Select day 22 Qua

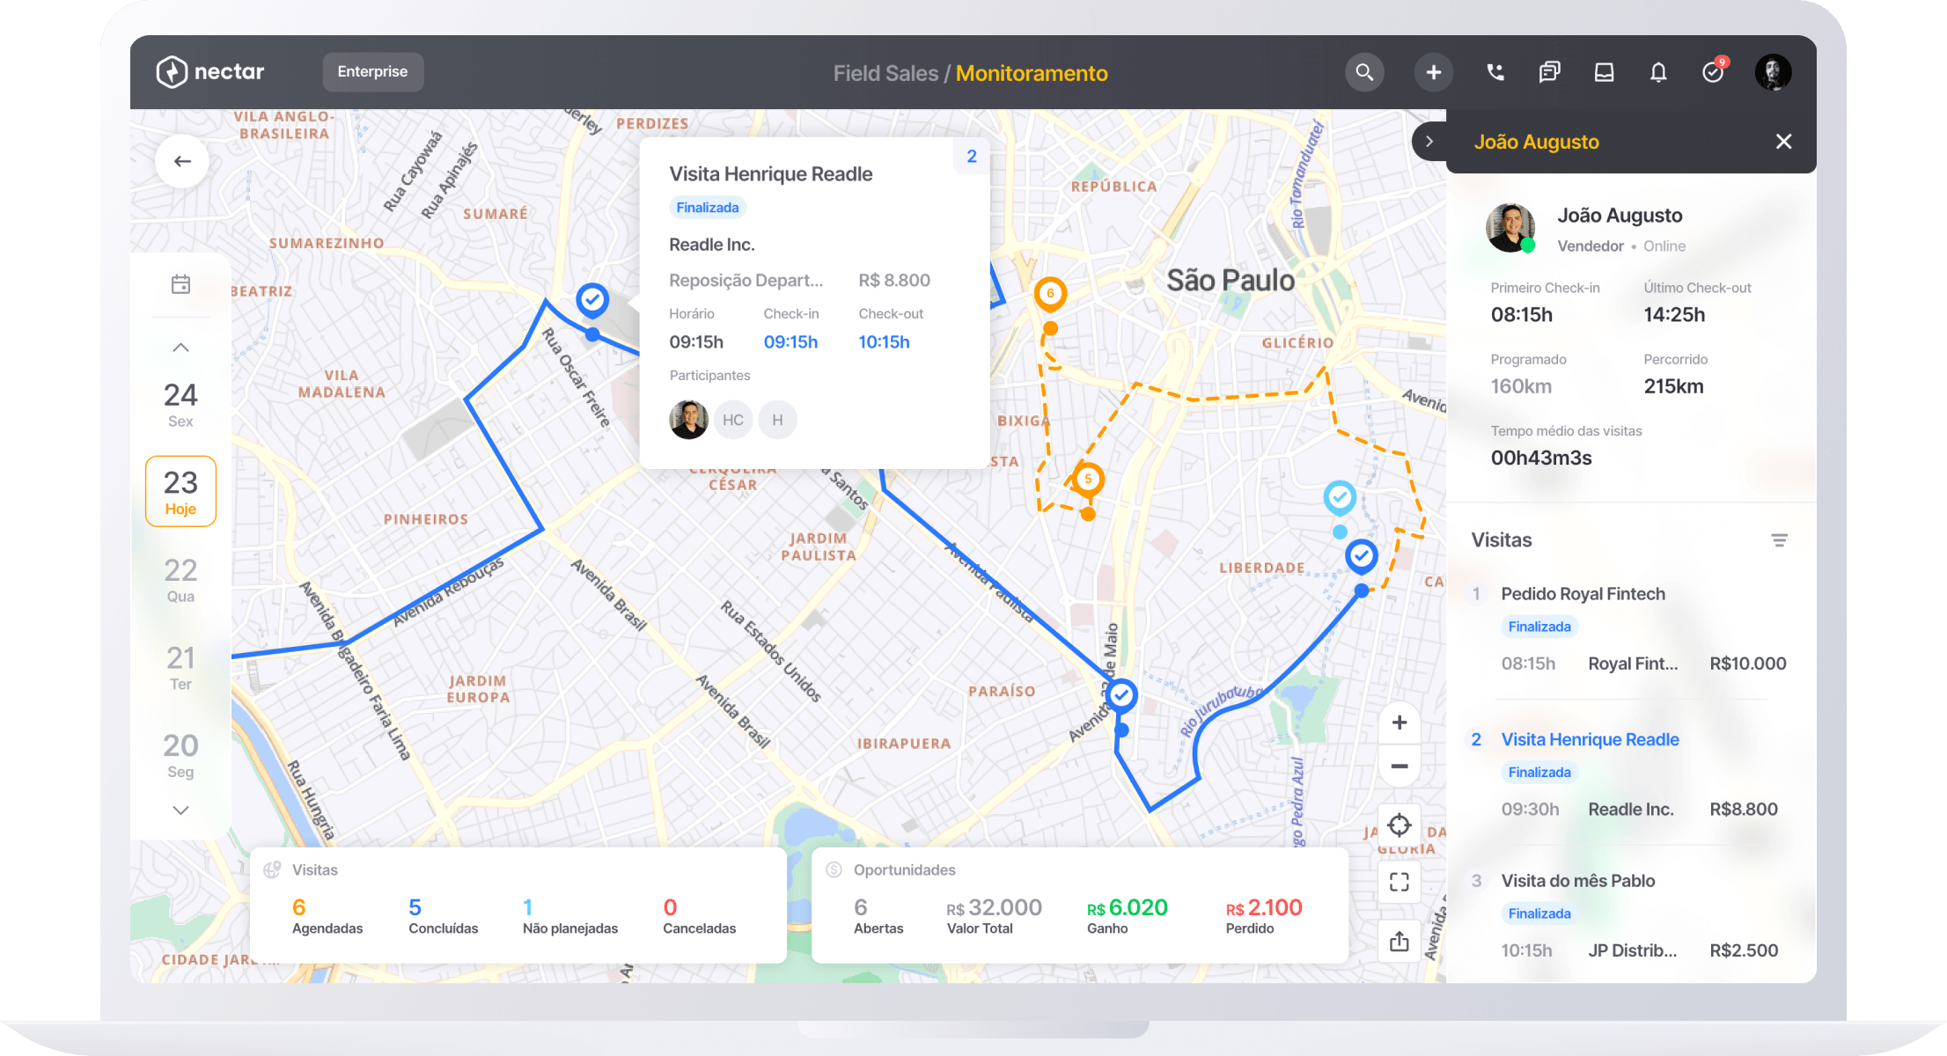pos(180,579)
